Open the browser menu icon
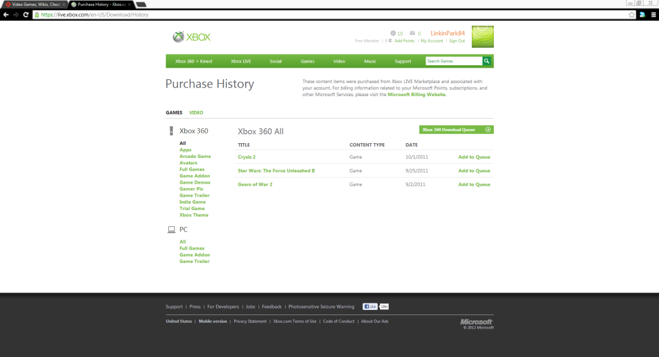 [x=654, y=15]
